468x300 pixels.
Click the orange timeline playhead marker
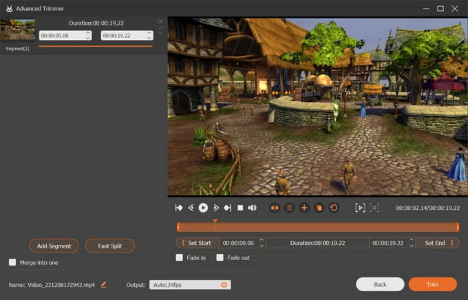tap(215, 222)
